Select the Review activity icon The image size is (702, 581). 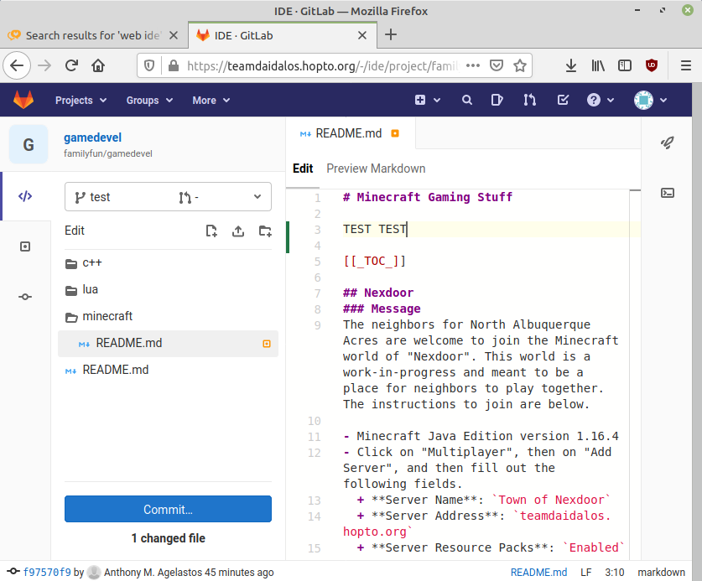point(25,246)
